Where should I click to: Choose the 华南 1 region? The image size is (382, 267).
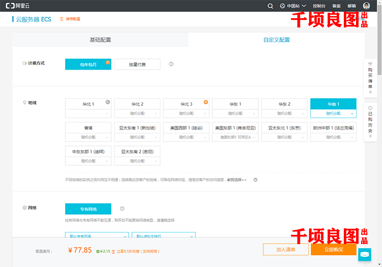tap(333, 104)
